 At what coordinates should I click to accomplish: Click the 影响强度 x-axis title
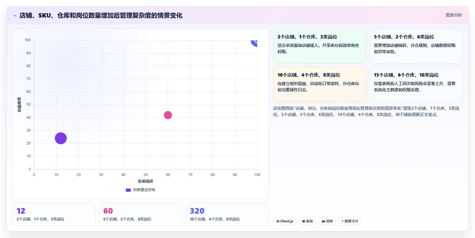point(146,181)
